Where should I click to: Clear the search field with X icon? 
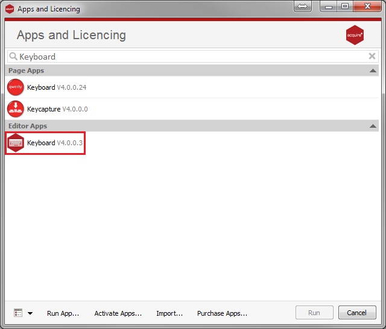(x=372, y=56)
